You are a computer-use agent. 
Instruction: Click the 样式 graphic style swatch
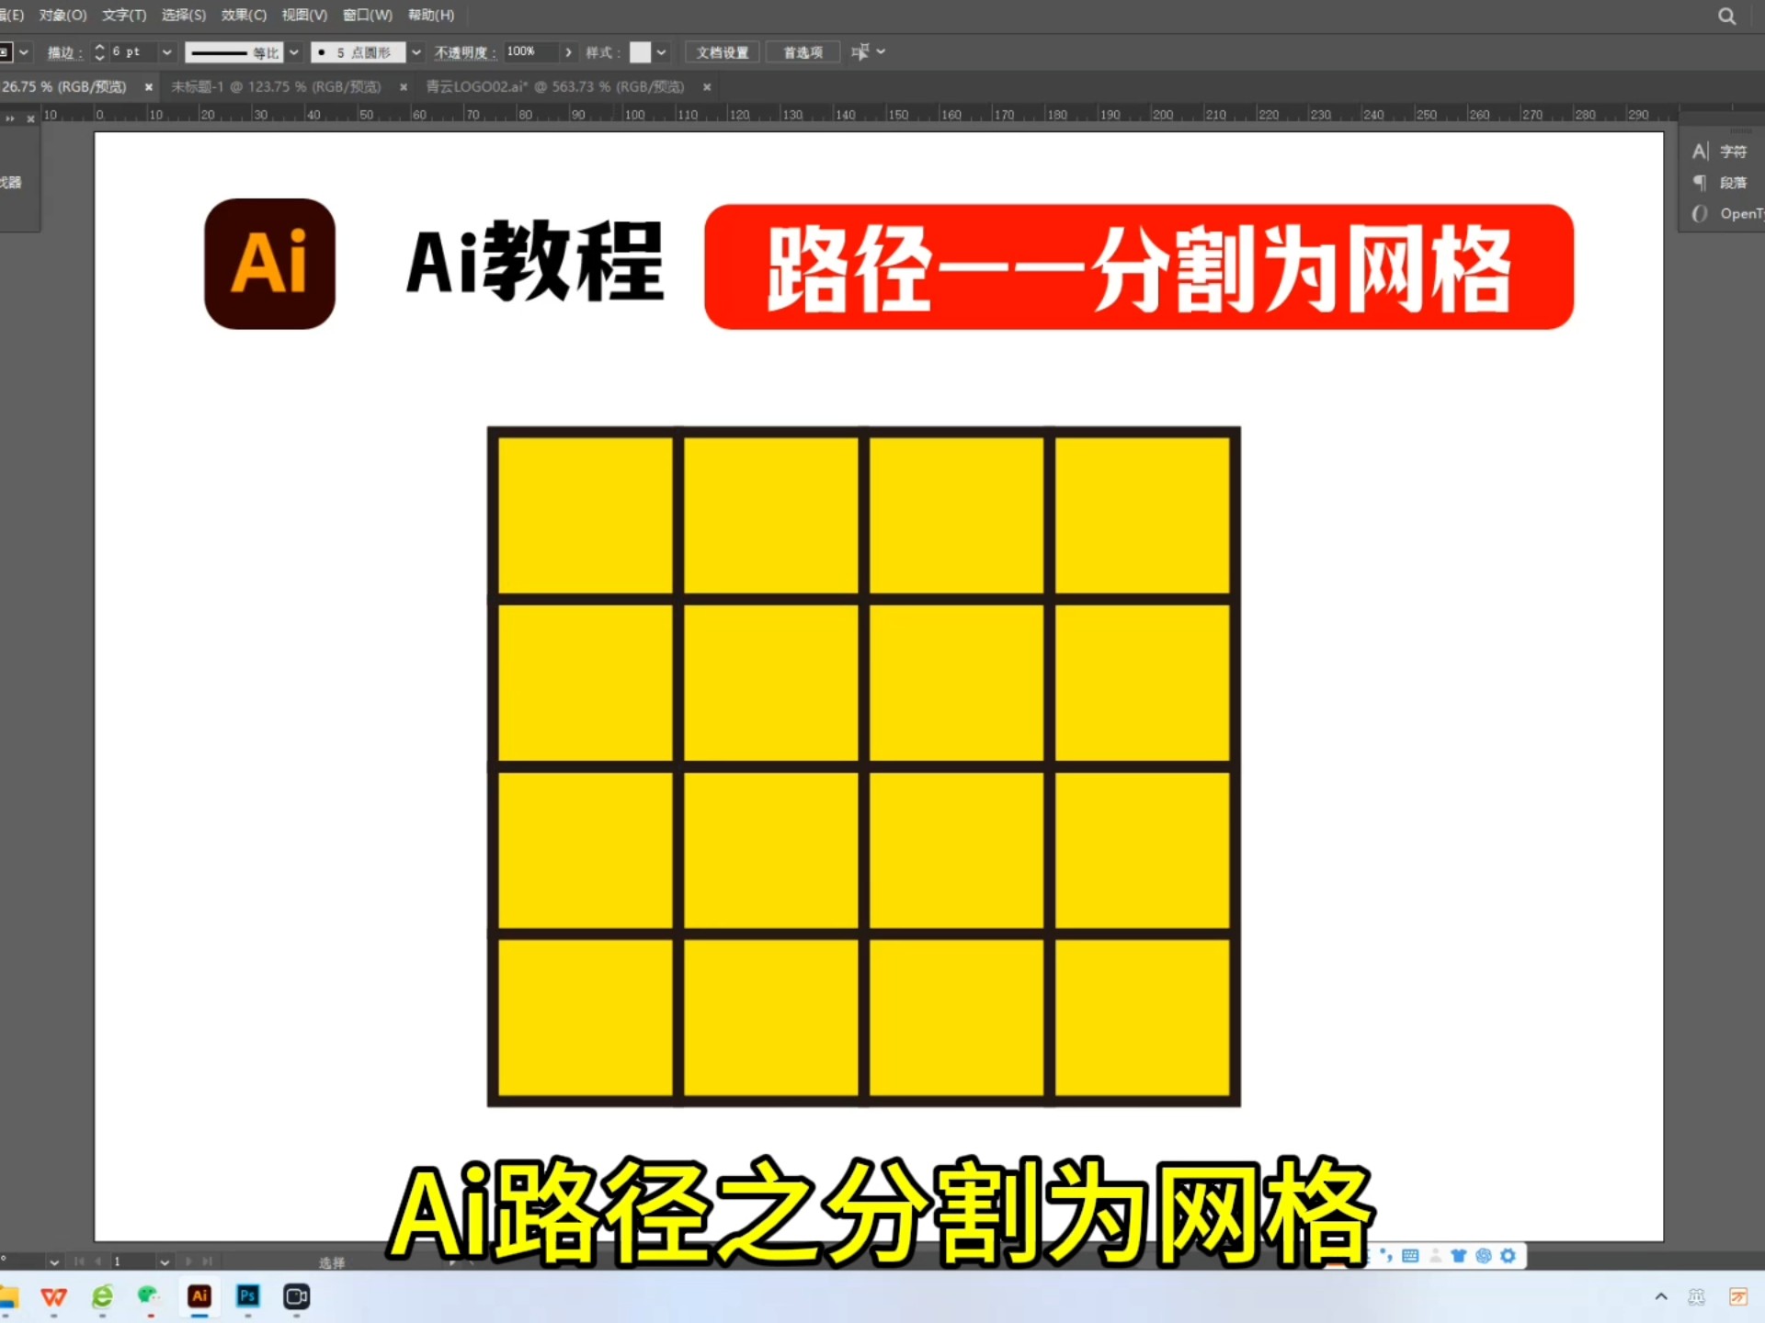pos(640,52)
